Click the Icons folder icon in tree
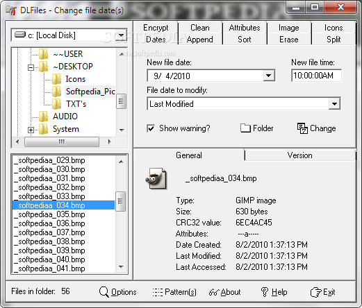This screenshot has height=308, width=362. (56, 79)
